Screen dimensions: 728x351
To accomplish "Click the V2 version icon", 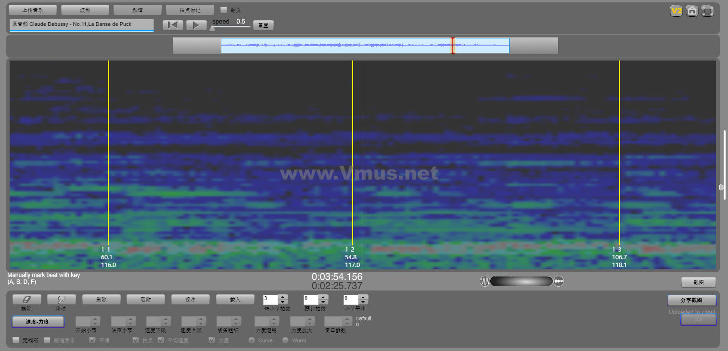I will tap(677, 11).
